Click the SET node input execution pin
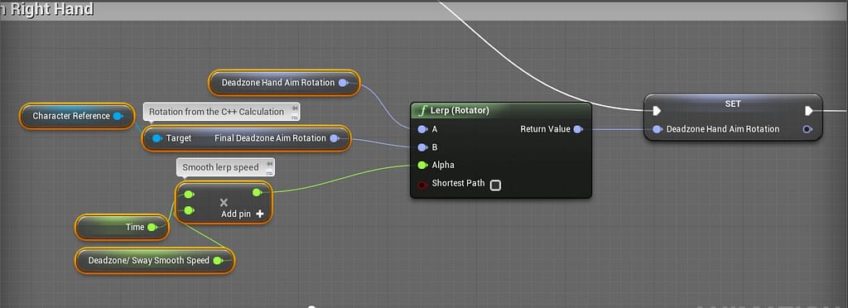 (x=657, y=111)
